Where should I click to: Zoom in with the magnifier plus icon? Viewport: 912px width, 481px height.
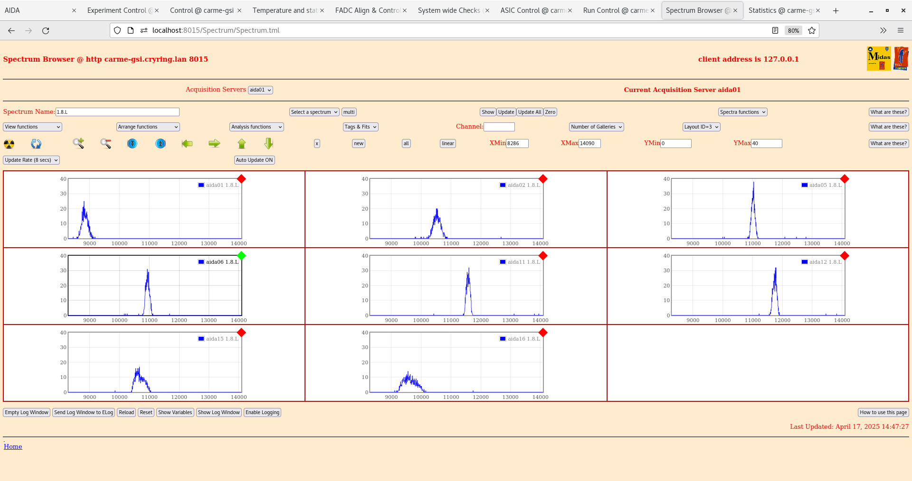pos(78,143)
